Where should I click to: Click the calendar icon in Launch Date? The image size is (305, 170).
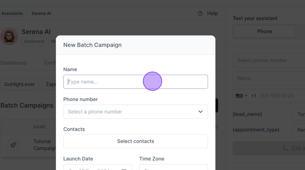pos(124,169)
